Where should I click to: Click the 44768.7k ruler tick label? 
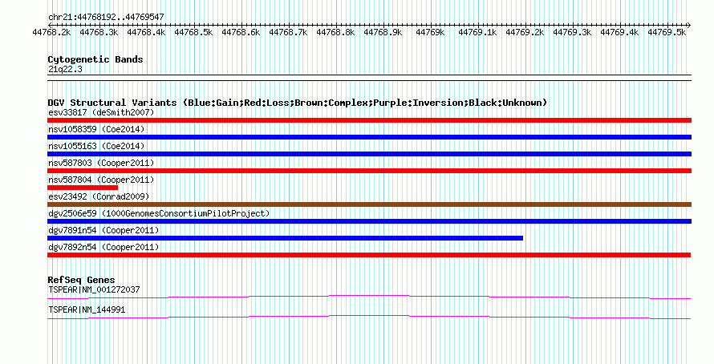288,32
